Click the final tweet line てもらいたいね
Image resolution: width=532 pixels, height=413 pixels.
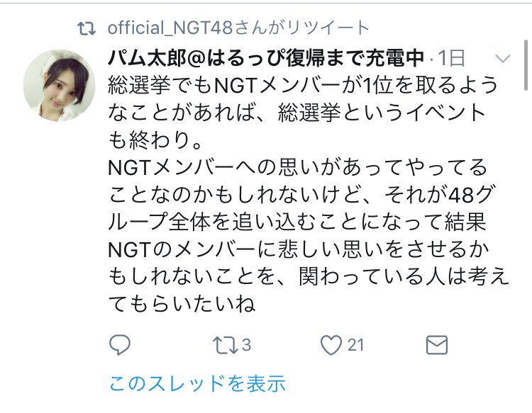click(182, 304)
